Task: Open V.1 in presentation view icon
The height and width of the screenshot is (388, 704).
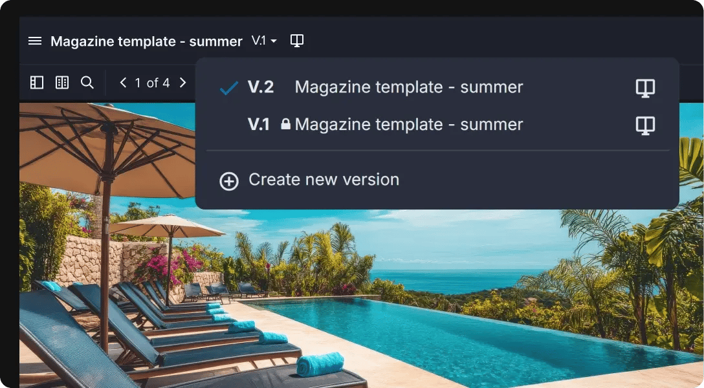Action: (x=645, y=125)
